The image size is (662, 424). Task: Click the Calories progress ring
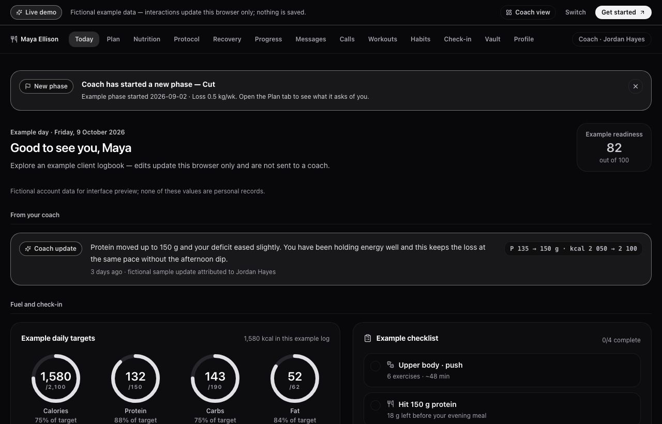pyautogui.click(x=56, y=378)
